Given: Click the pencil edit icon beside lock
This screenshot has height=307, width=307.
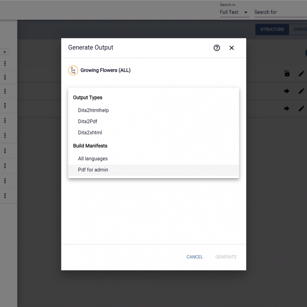Looking at the screenshot, I should tap(301, 74).
